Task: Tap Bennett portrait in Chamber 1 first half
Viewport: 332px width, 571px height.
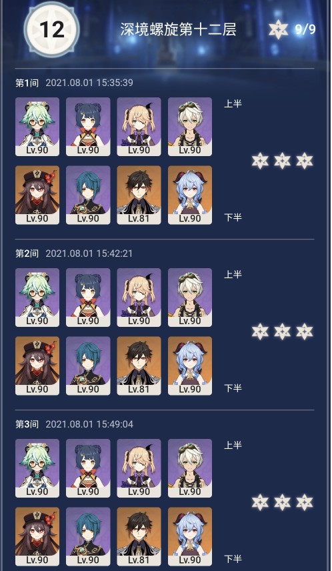Action: [189, 126]
